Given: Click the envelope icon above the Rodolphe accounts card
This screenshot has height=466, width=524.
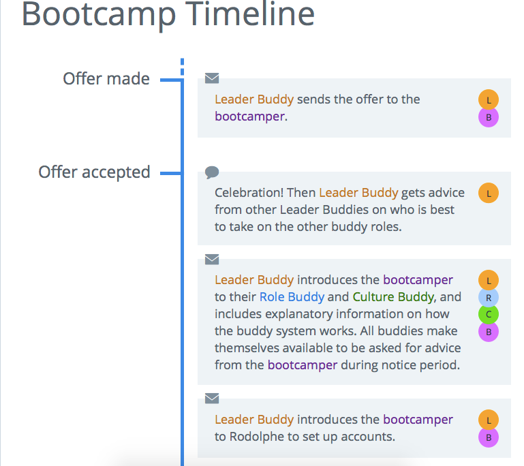Looking at the screenshot, I should [x=212, y=398].
